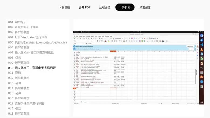Viewport: 210px width, 118px height.
Task: Open step 004 about stock.xlsx
Action: (28, 37)
